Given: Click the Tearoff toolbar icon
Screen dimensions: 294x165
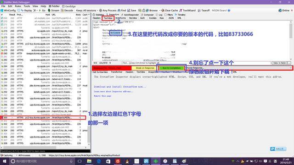Looking at the screenshot, I should click(199, 11).
